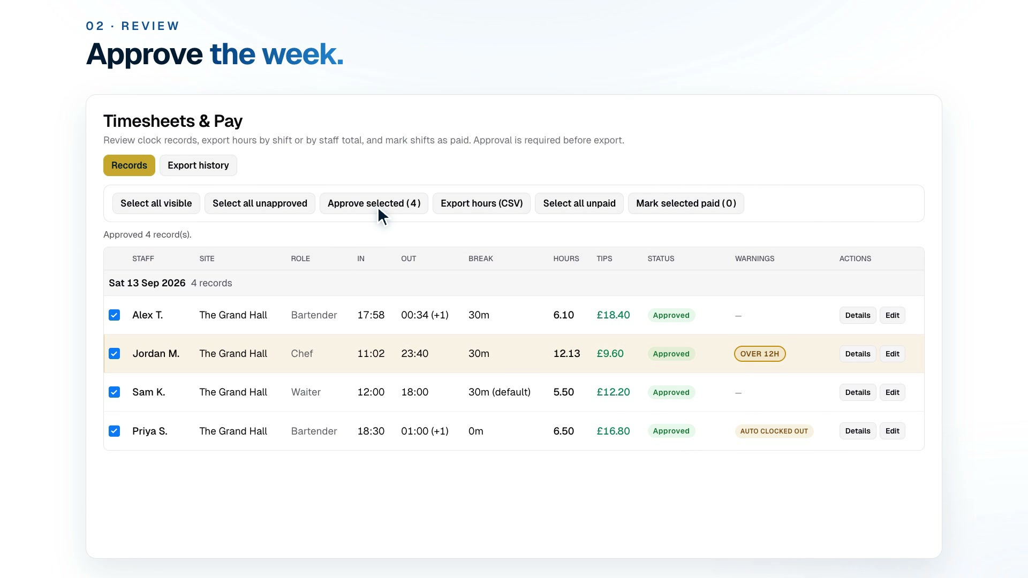Click Approved status badge for Jordan M.
This screenshot has width=1028, height=578.
[671, 354]
